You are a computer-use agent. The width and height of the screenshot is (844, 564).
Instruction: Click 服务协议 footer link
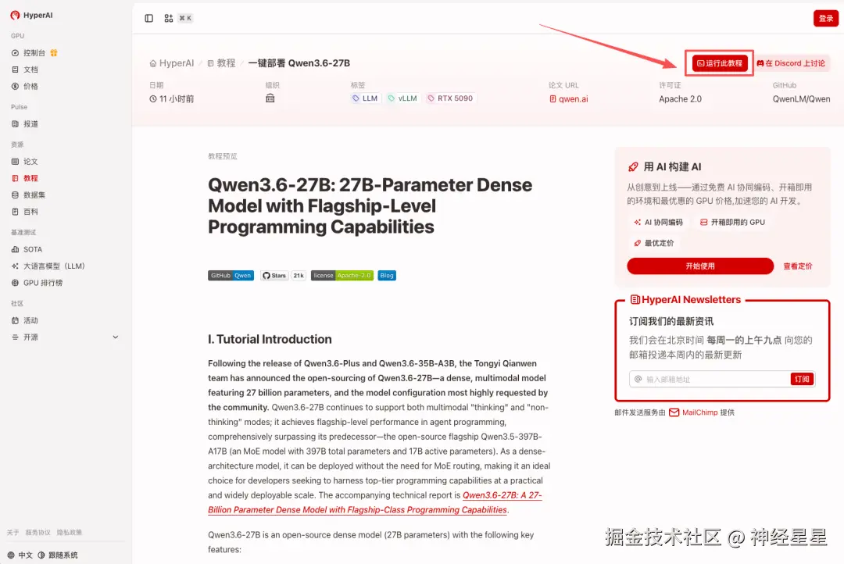coord(38,532)
